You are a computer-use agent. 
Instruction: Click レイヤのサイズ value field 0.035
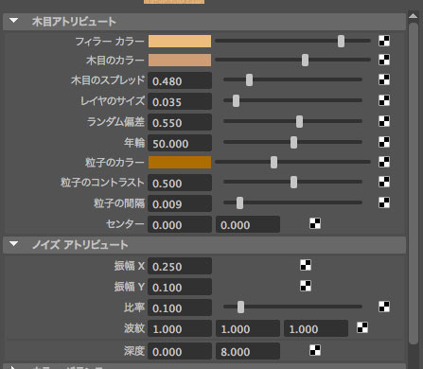click(x=180, y=101)
